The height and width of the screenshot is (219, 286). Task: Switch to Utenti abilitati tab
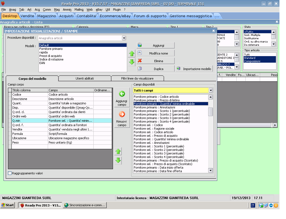85,78
